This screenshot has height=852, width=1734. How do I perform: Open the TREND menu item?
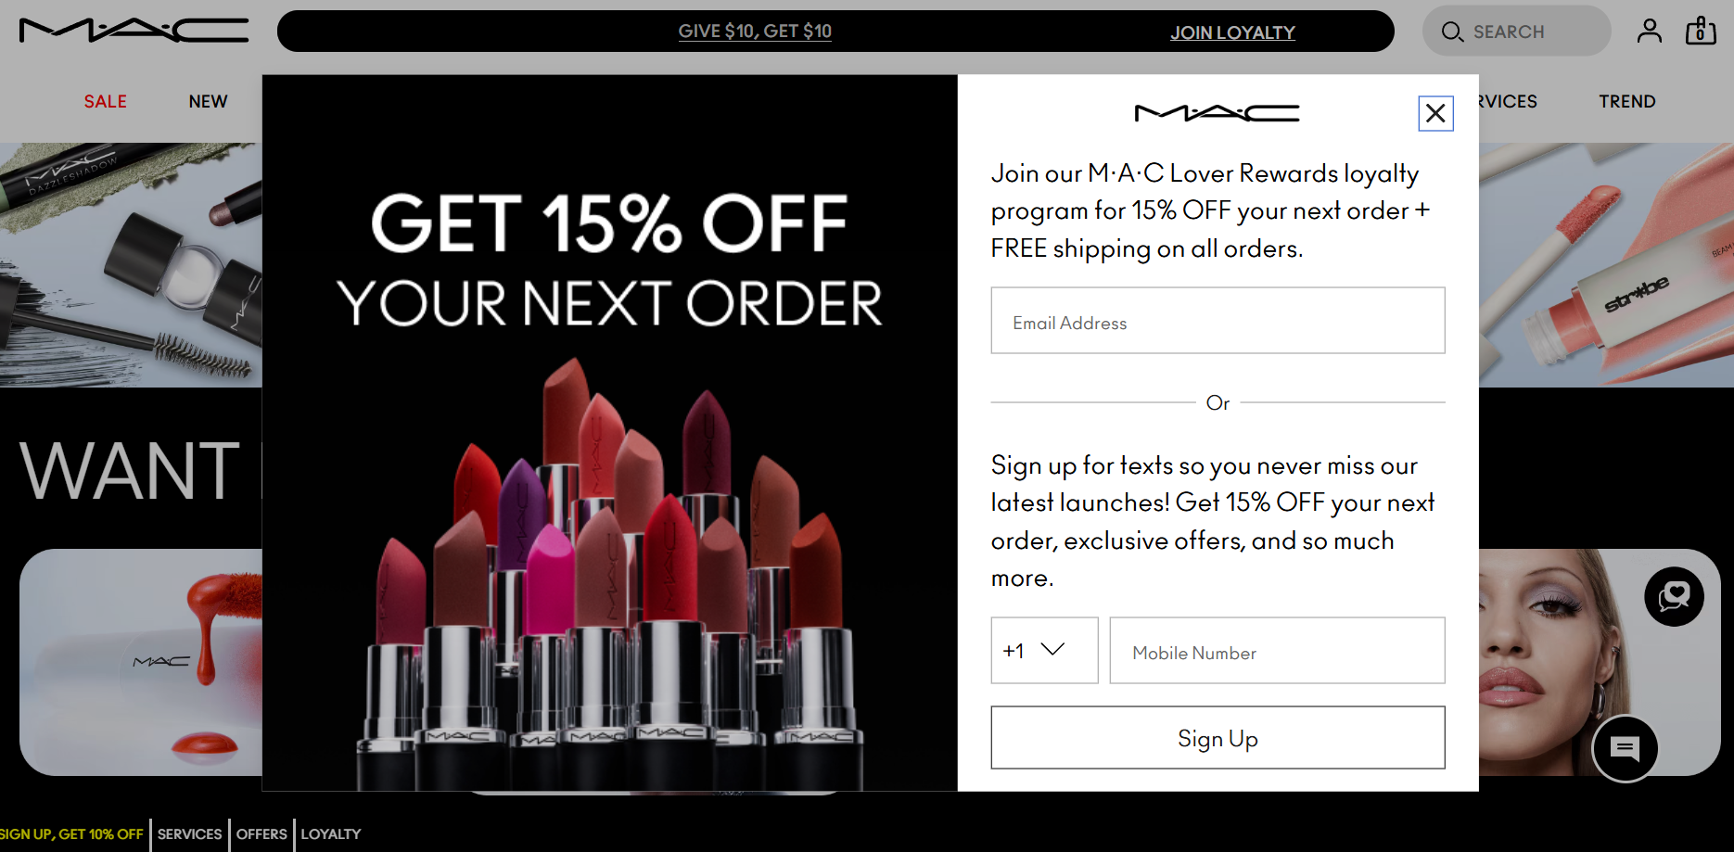point(1626,102)
